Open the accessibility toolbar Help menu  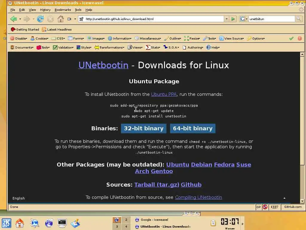213,48
